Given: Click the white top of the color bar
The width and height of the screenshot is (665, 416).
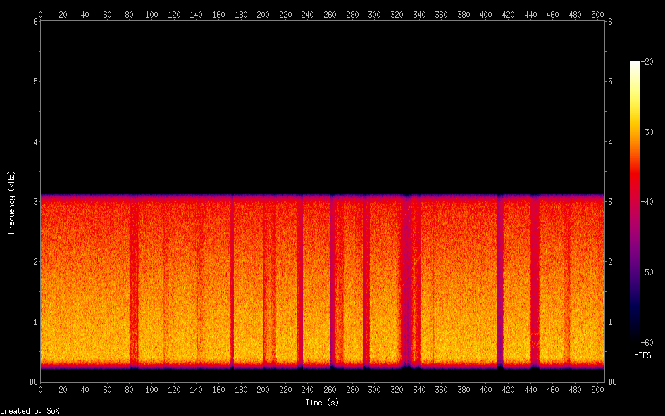Looking at the screenshot, I should coord(635,65).
